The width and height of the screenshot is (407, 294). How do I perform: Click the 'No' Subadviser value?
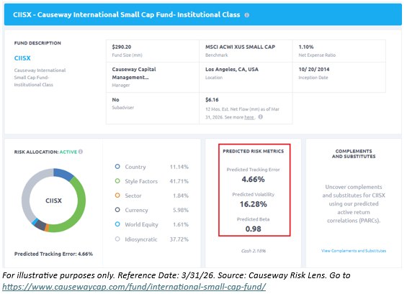(115, 100)
